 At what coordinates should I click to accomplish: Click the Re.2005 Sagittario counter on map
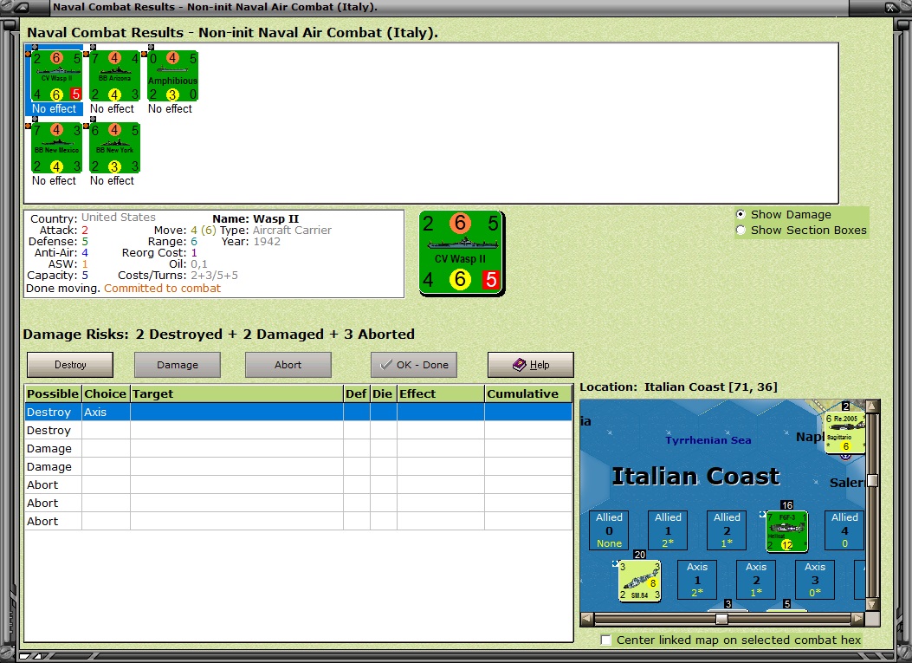click(x=844, y=432)
